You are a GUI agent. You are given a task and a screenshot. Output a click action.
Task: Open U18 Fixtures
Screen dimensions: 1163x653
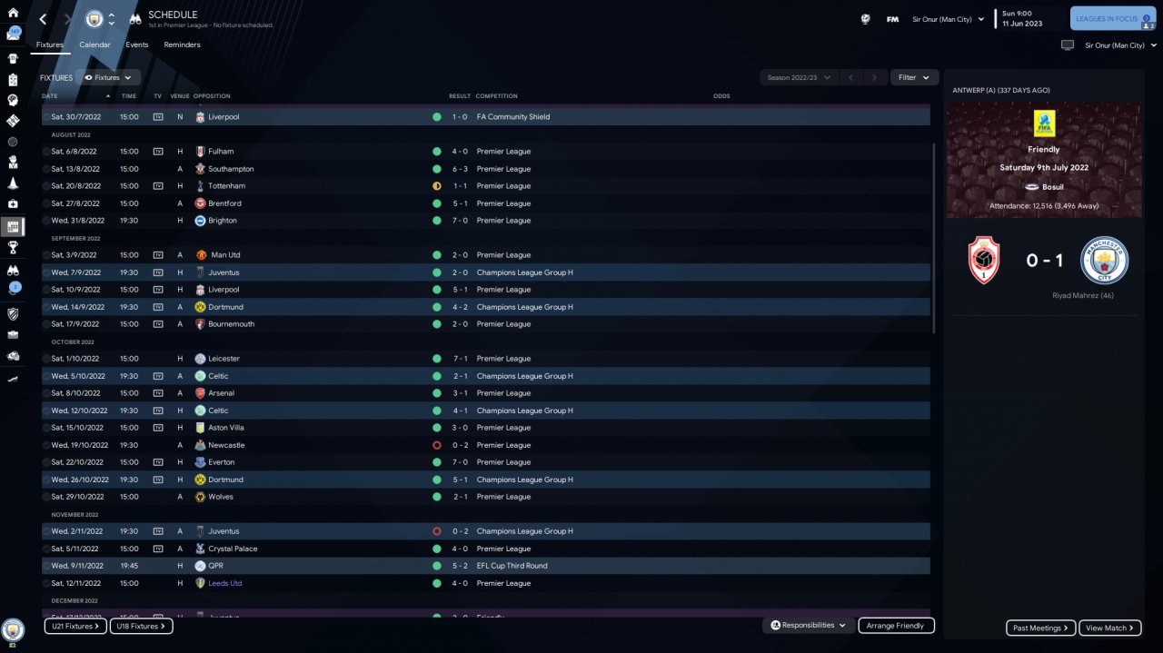pos(142,627)
